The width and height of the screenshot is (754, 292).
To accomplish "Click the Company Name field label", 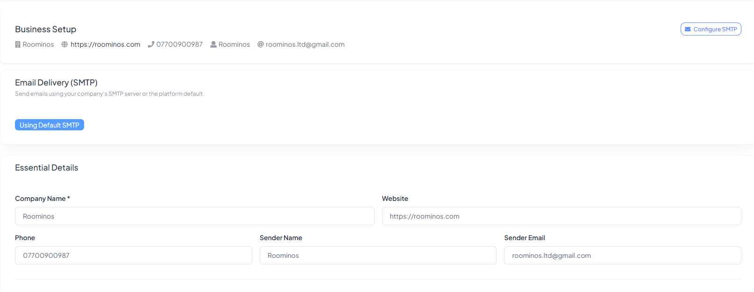I will coord(41,199).
